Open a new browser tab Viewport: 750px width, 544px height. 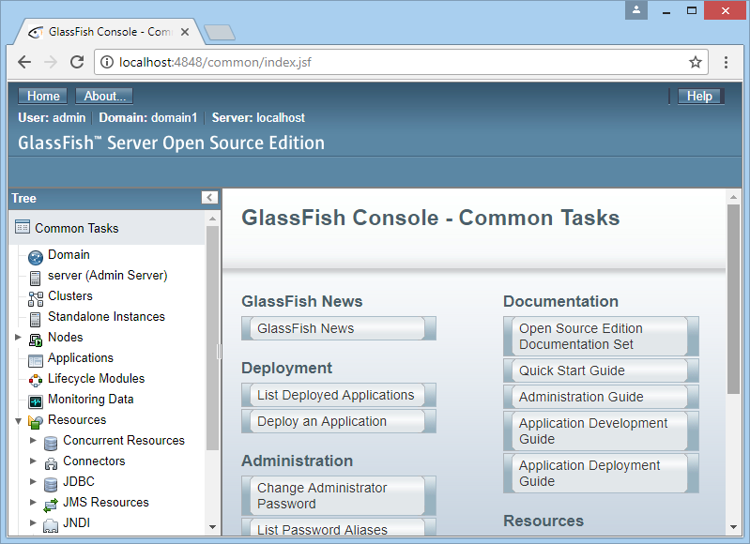[220, 33]
